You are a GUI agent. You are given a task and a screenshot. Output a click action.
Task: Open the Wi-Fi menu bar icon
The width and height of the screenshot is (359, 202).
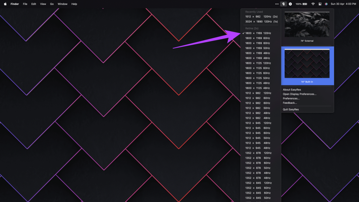coord(313,4)
